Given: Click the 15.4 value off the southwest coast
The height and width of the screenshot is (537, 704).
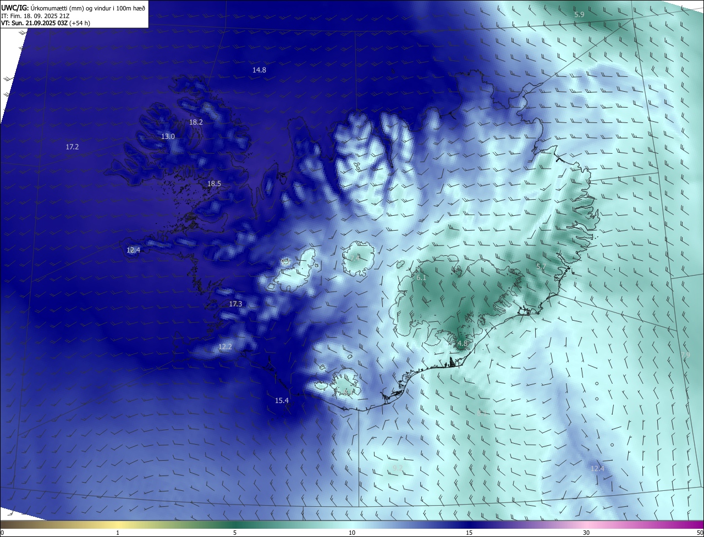Looking at the screenshot, I should pos(282,401).
